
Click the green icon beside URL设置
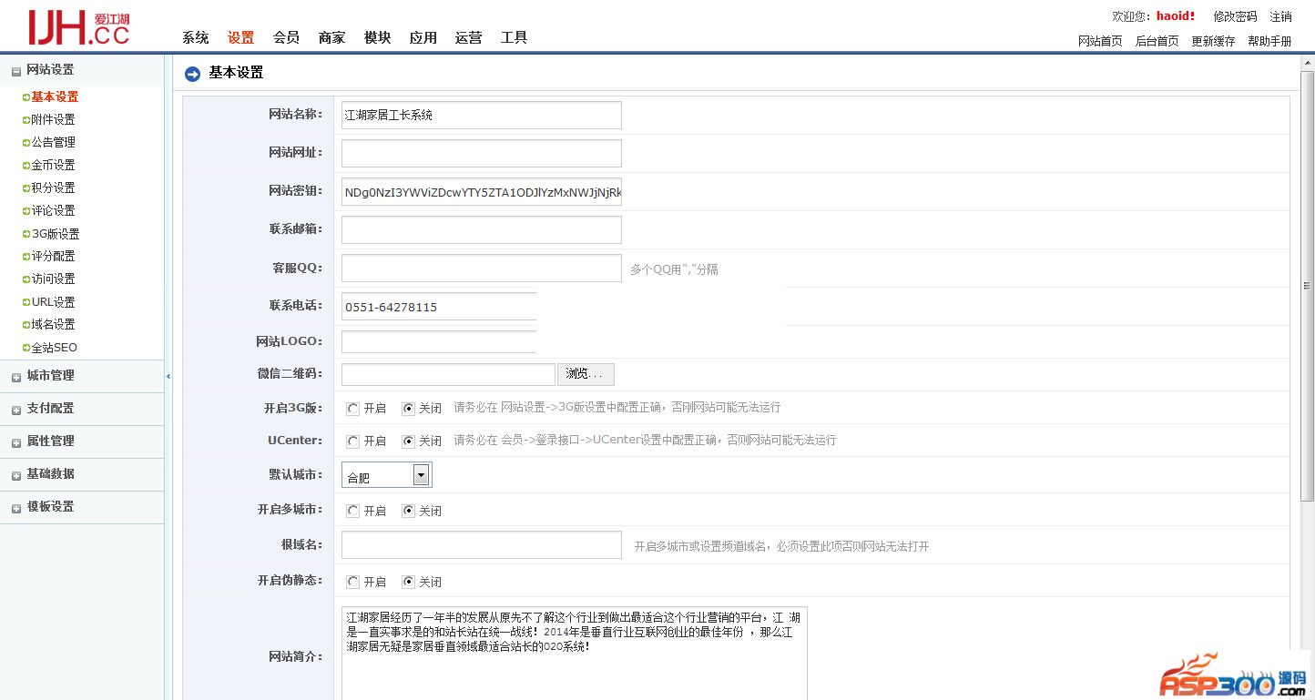(x=26, y=302)
